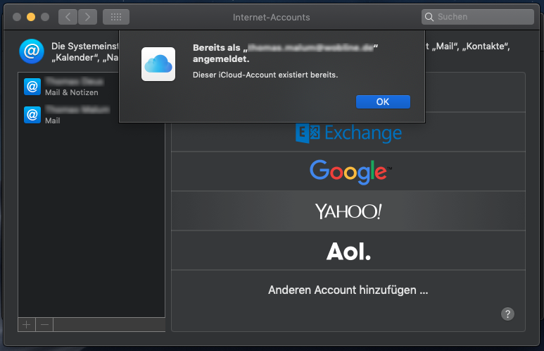Select the account labeled only Mail
The image size is (544, 351).
coord(91,115)
